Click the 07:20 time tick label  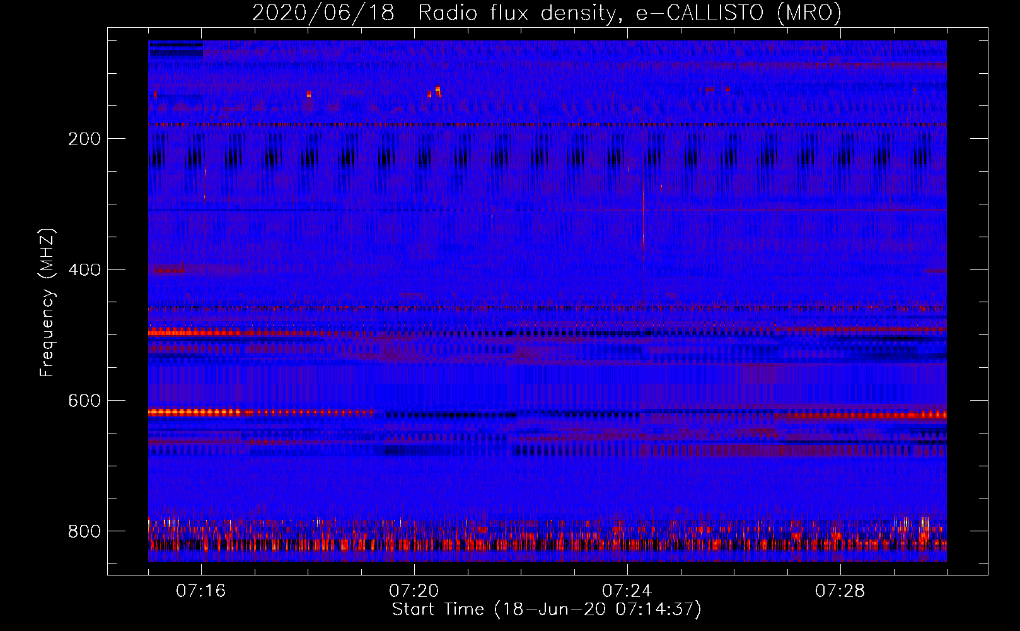coord(414,591)
